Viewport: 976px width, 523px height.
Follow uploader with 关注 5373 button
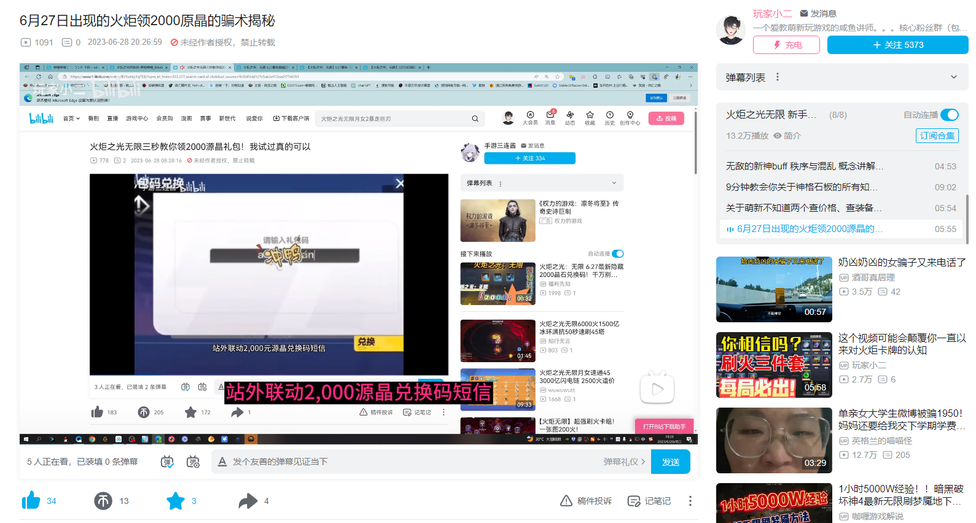897,45
